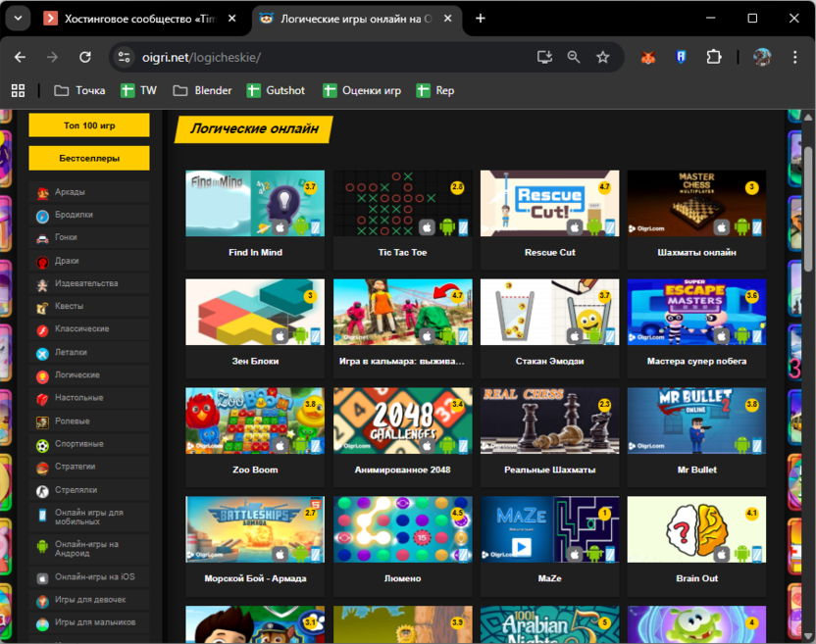Select the Логические category in sidebar
The image size is (816, 644).
tap(77, 375)
